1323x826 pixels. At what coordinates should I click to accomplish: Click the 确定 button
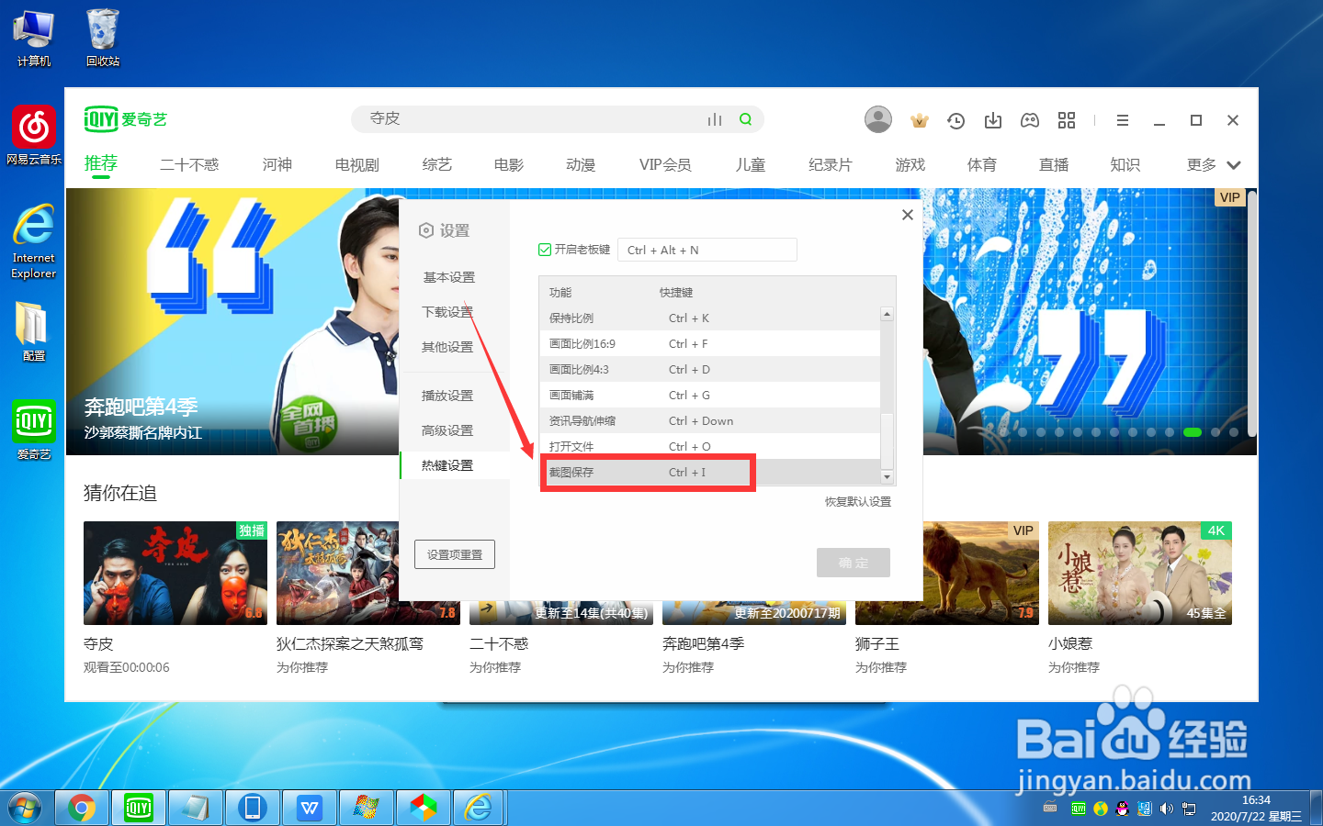coord(854,563)
